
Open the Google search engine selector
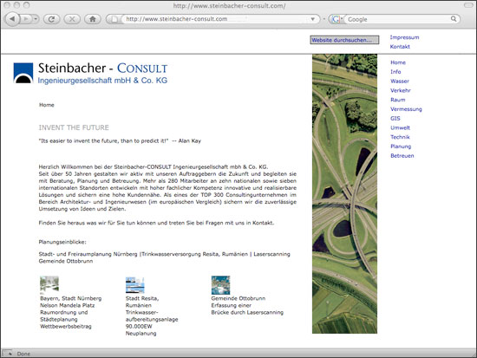[337, 19]
